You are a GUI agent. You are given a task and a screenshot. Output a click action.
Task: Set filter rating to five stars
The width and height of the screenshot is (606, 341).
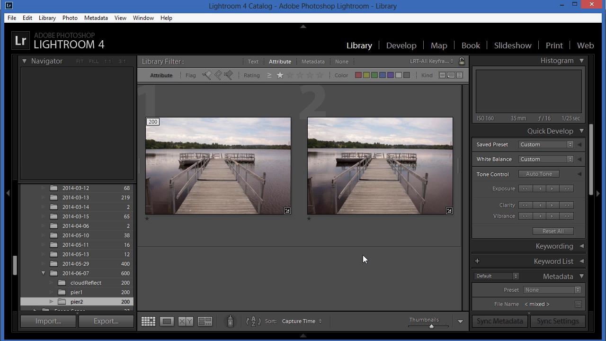[x=320, y=75]
